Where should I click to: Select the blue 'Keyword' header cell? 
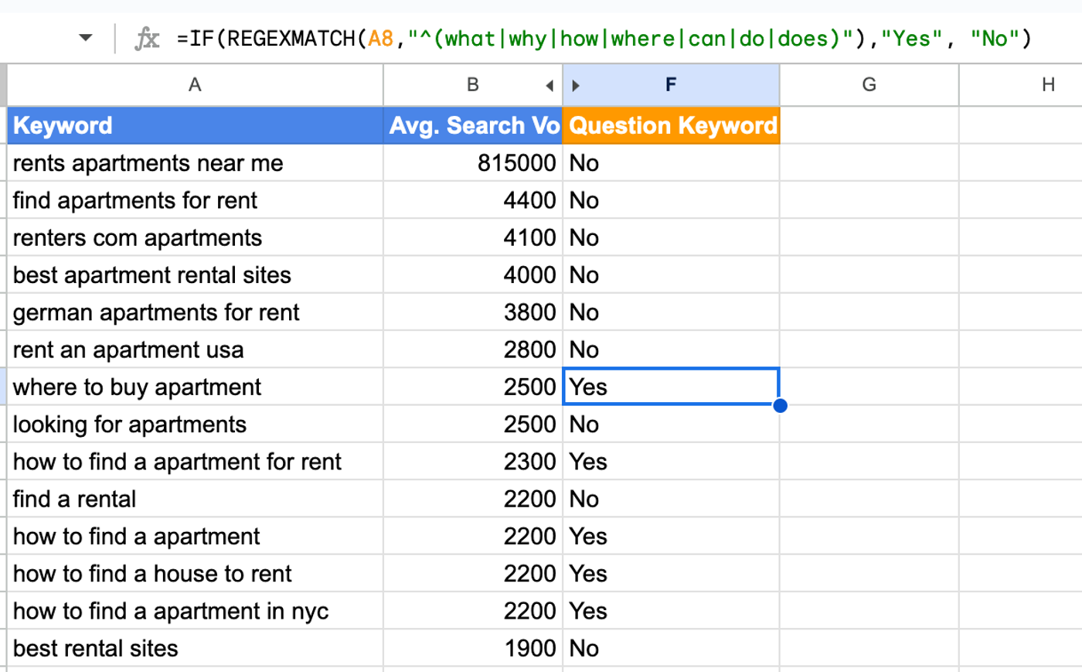pyautogui.click(x=193, y=125)
